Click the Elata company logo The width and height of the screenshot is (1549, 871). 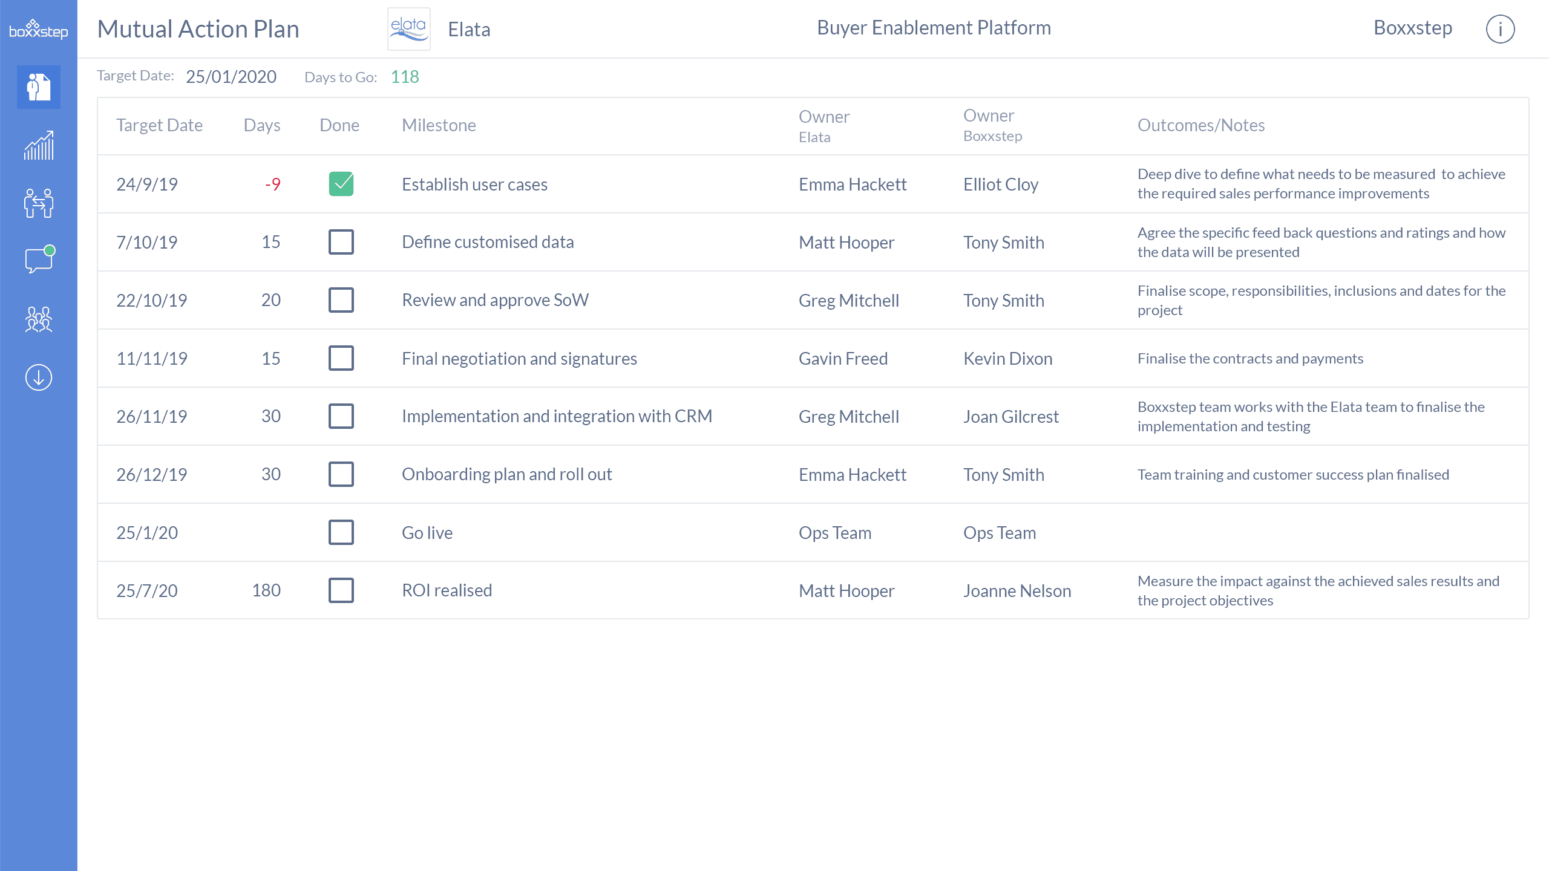click(x=408, y=29)
